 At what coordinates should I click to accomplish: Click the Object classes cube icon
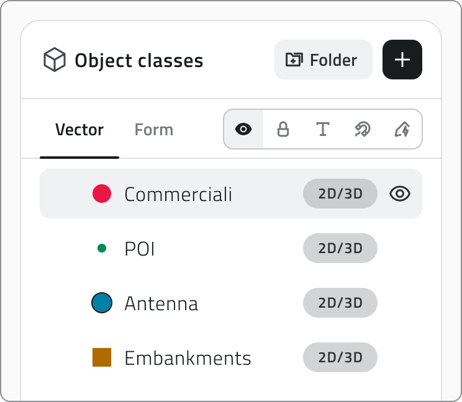coord(55,60)
